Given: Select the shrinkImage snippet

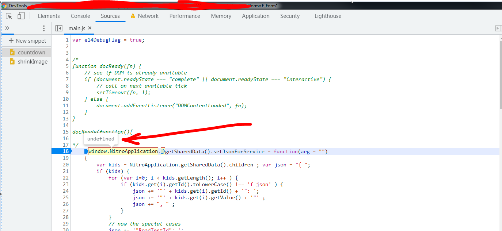Looking at the screenshot, I should [x=33, y=61].
